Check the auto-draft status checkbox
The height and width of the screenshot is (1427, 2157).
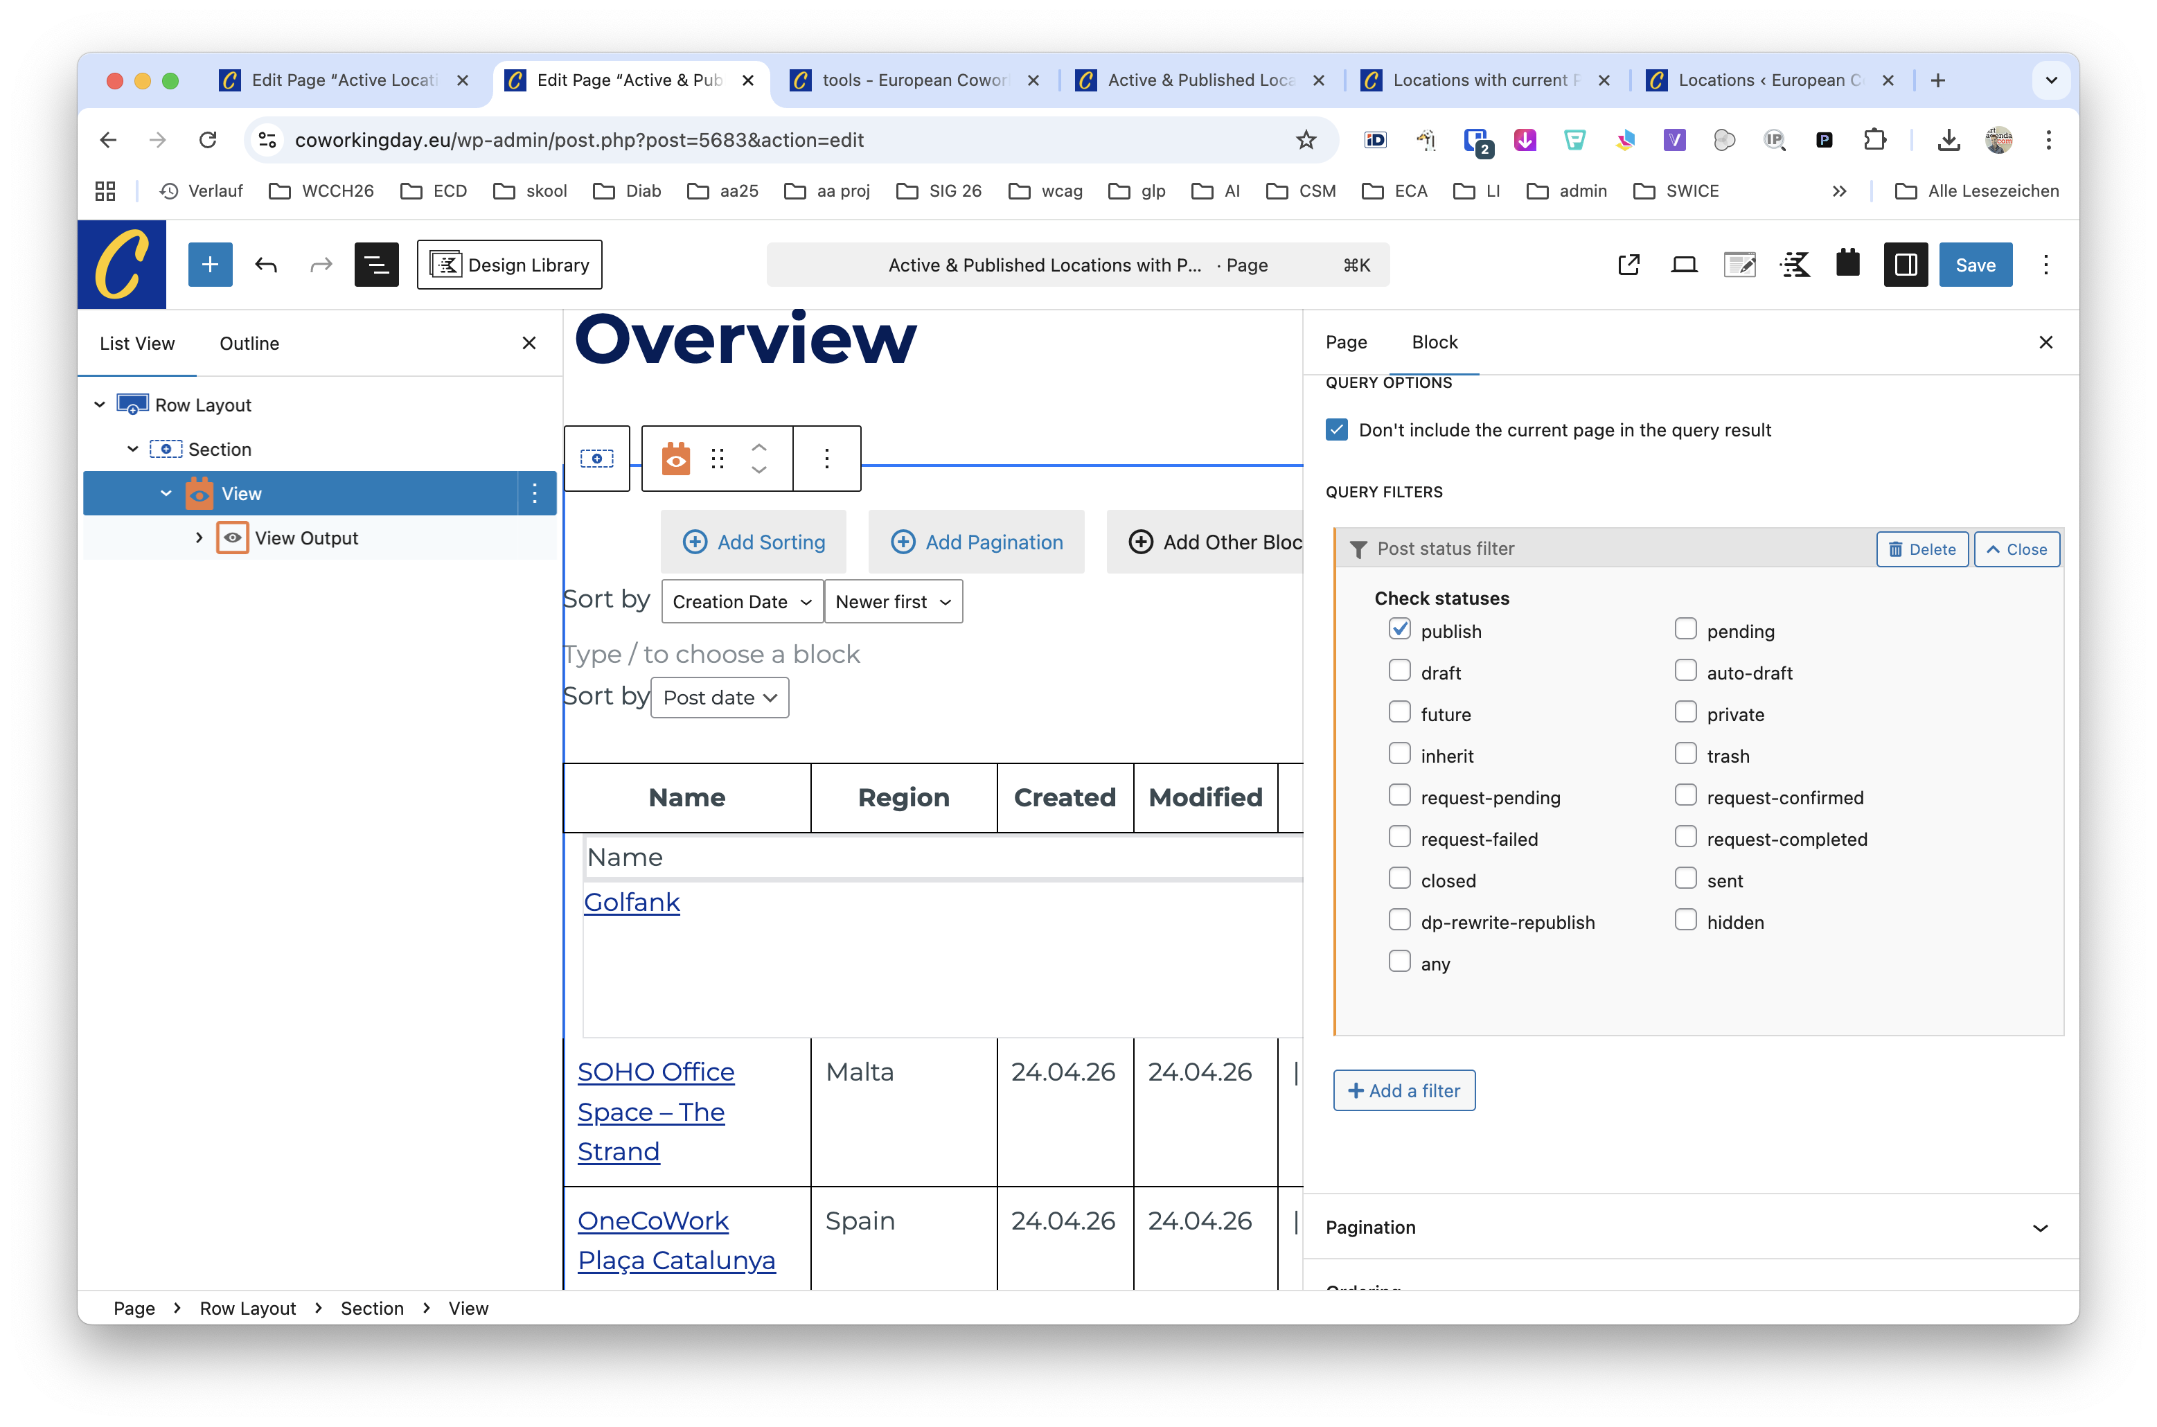pyautogui.click(x=1685, y=671)
